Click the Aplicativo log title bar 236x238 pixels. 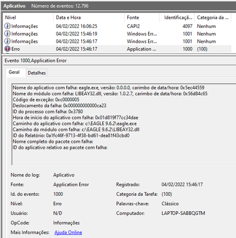pos(118,6)
